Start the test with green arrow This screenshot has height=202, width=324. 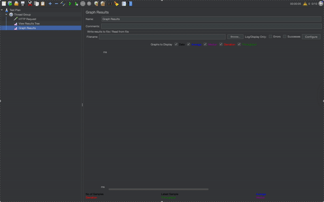(70, 4)
